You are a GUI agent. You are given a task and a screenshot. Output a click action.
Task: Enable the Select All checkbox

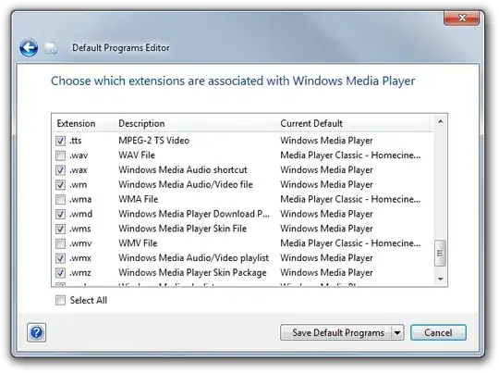click(60, 300)
